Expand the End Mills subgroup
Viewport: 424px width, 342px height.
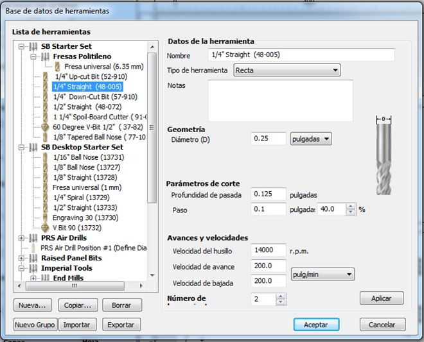pyautogui.click(x=33, y=278)
